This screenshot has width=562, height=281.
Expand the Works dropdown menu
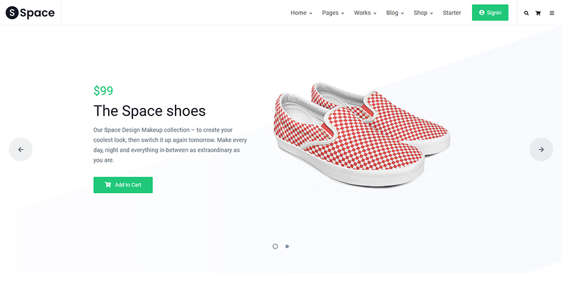(x=365, y=13)
